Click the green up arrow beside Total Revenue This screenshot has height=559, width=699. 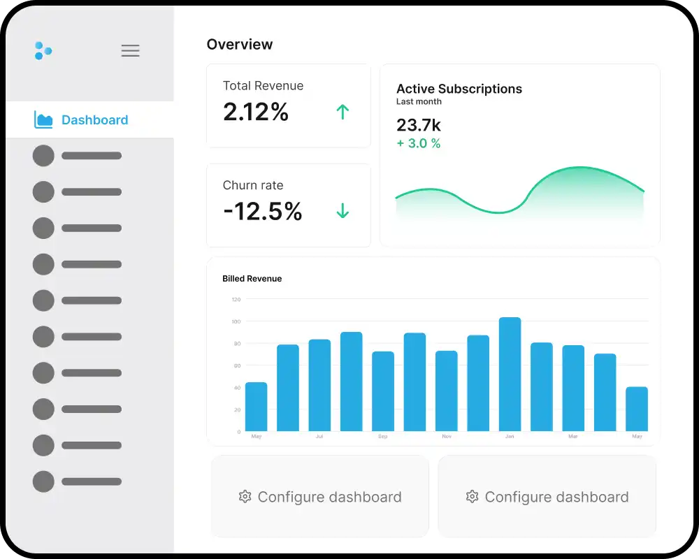[x=343, y=112]
